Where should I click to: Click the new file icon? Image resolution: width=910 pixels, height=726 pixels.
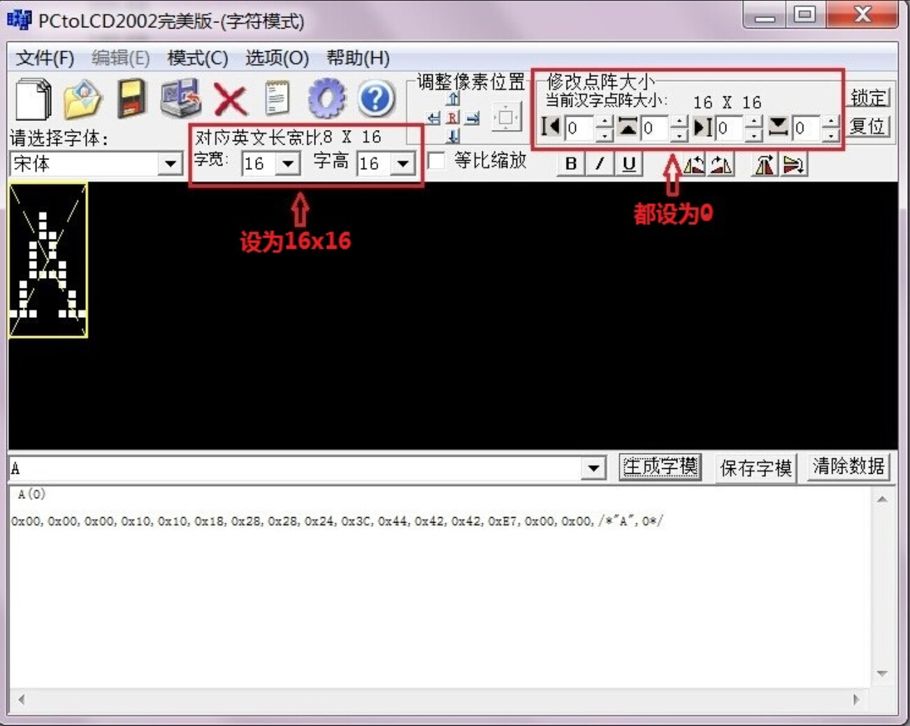[x=33, y=99]
